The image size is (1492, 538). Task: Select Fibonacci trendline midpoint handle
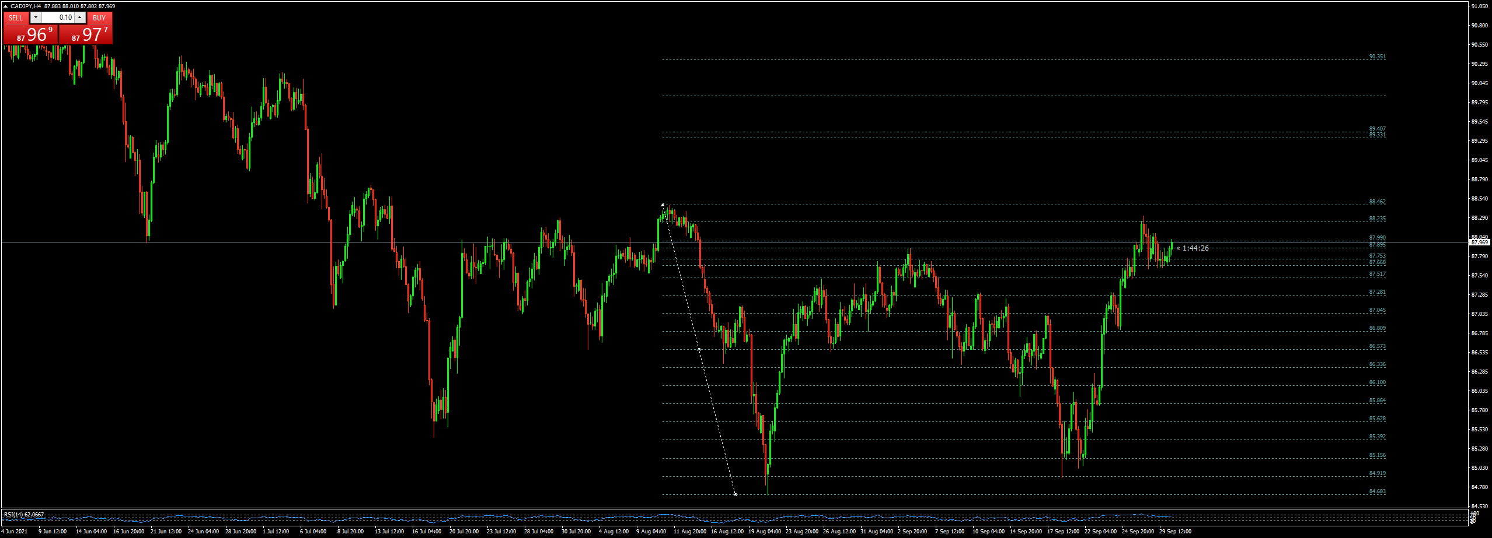pyautogui.click(x=699, y=349)
